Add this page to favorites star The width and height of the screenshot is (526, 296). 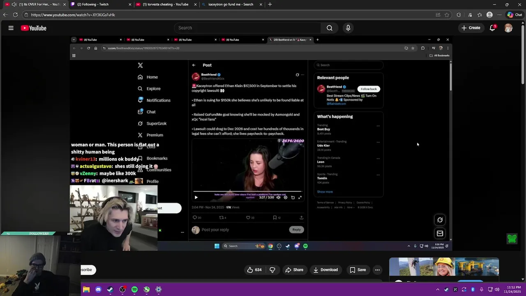pyautogui.click(x=447, y=15)
